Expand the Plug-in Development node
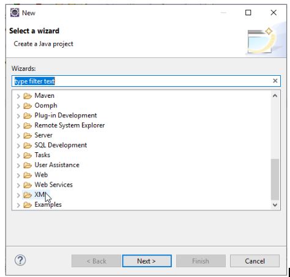290x277 pixels. tap(18, 116)
